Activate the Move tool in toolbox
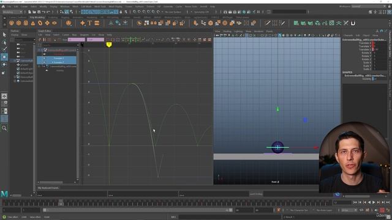Viewport: 392px width, 220px height. (4, 57)
